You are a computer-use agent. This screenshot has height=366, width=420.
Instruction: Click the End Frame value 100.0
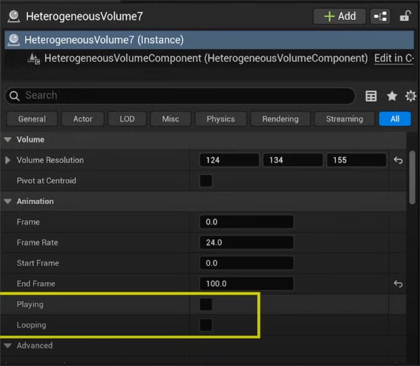247,284
